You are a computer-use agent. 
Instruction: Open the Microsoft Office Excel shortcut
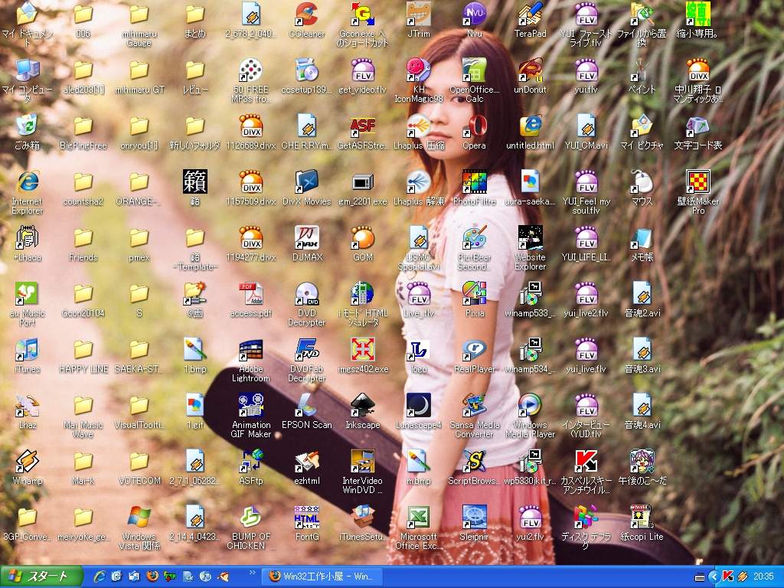419,518
